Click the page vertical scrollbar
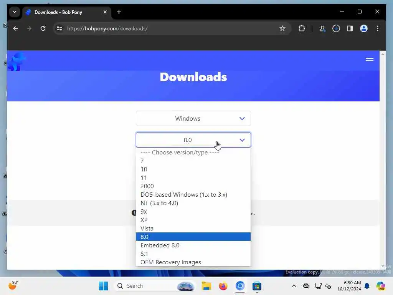The image size is (393, 295). (383, 160)
